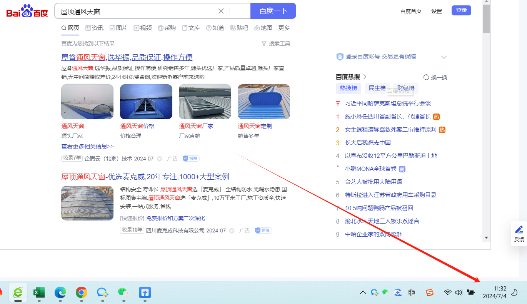The height and width of the screenshot is (304, 527).
Task: Click the 换一换 refresh icon
Action: tap(426, 77)
